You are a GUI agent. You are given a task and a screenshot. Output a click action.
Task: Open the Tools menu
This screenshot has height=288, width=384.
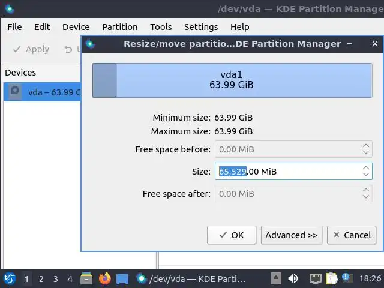click(x=161, y=27)
